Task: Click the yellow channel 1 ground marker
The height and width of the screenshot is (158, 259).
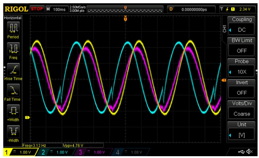Action: (x=27, y=117)
